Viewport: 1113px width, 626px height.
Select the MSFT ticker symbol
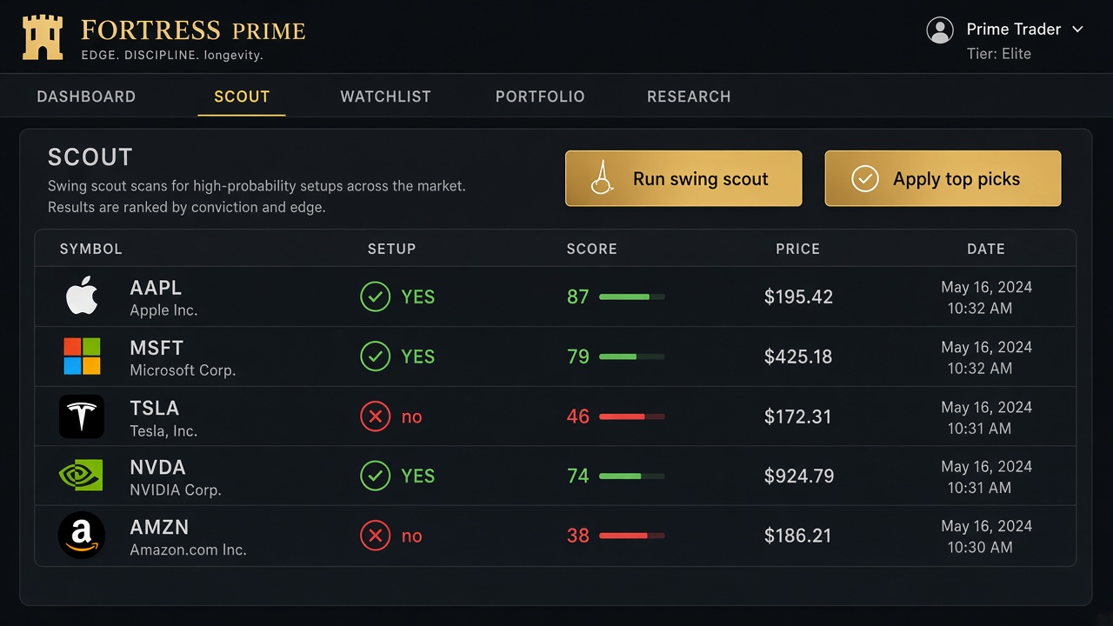pyautogui.click(x=157, y=348)
